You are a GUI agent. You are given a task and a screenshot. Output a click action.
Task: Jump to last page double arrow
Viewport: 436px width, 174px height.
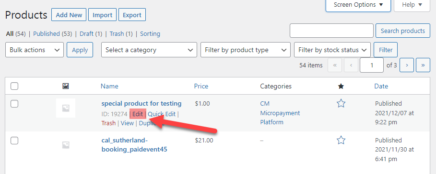tap(423, 65)
